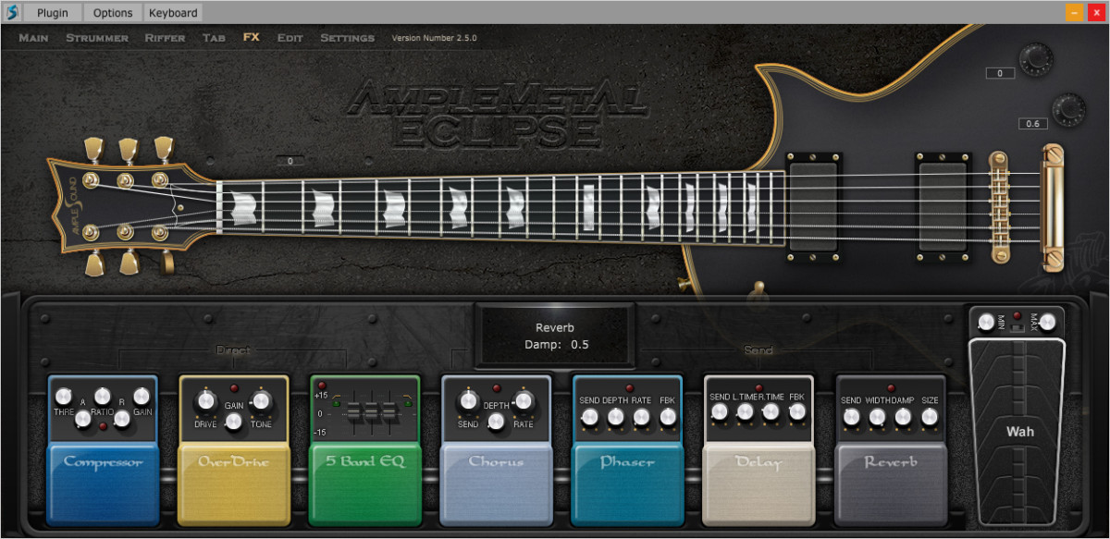Click the Phaser FBK knob
This screenshot has height=539, width=1110.
tap(668, 418)
